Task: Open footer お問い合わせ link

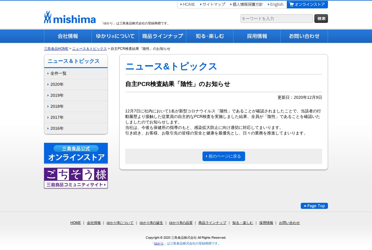Action: [289, 223]
